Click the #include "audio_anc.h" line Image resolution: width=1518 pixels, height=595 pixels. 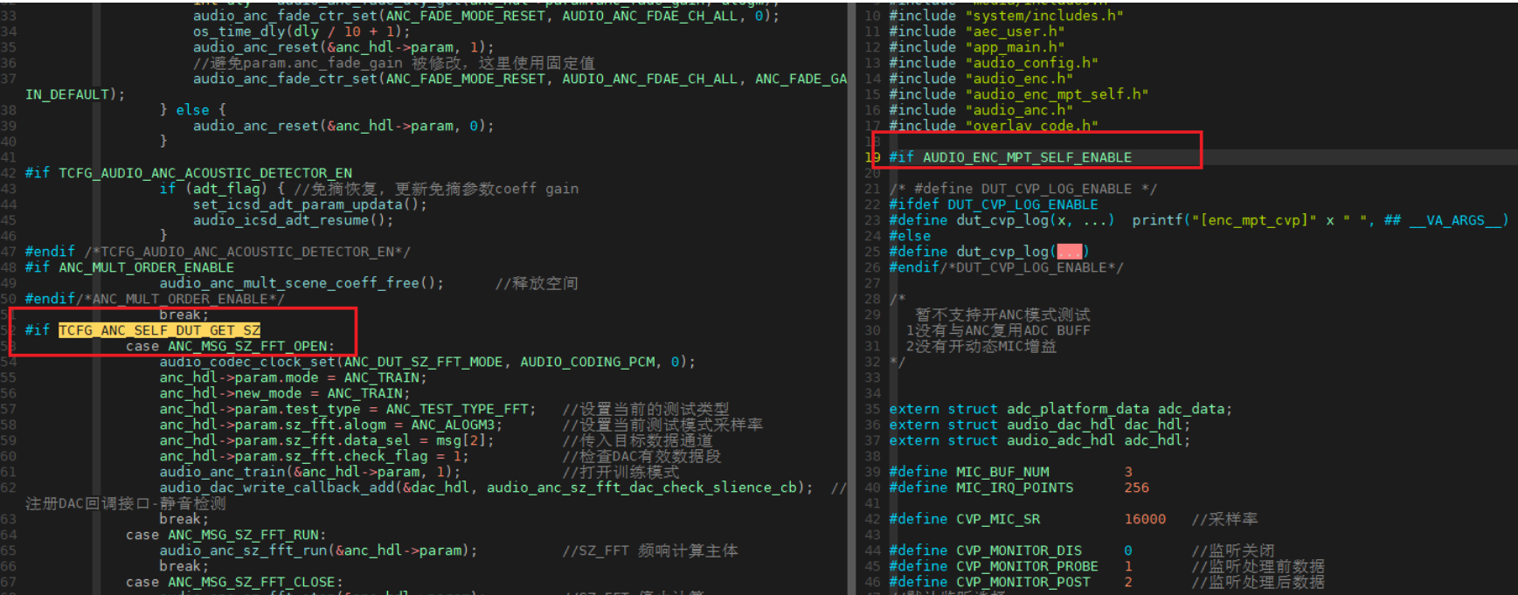[981, 110]
